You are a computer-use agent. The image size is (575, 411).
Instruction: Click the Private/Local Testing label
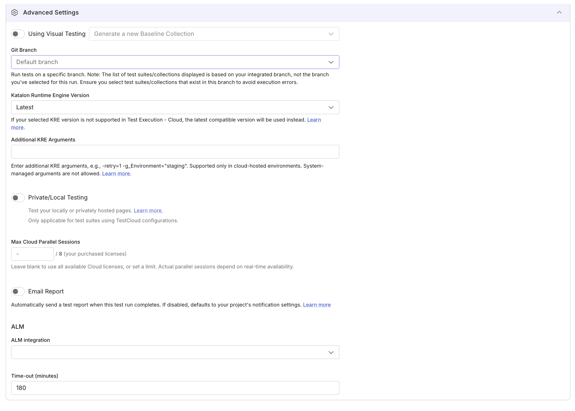(58, 198)
